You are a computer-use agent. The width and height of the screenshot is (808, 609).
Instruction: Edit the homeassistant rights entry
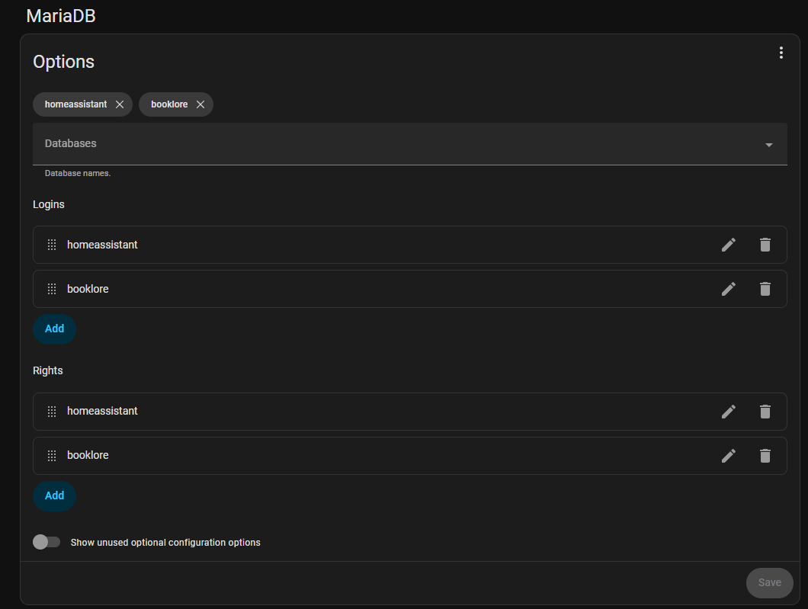(x=729, y=411)
